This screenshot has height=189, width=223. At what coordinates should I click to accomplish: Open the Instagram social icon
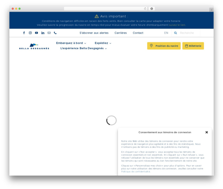point(30,33)
